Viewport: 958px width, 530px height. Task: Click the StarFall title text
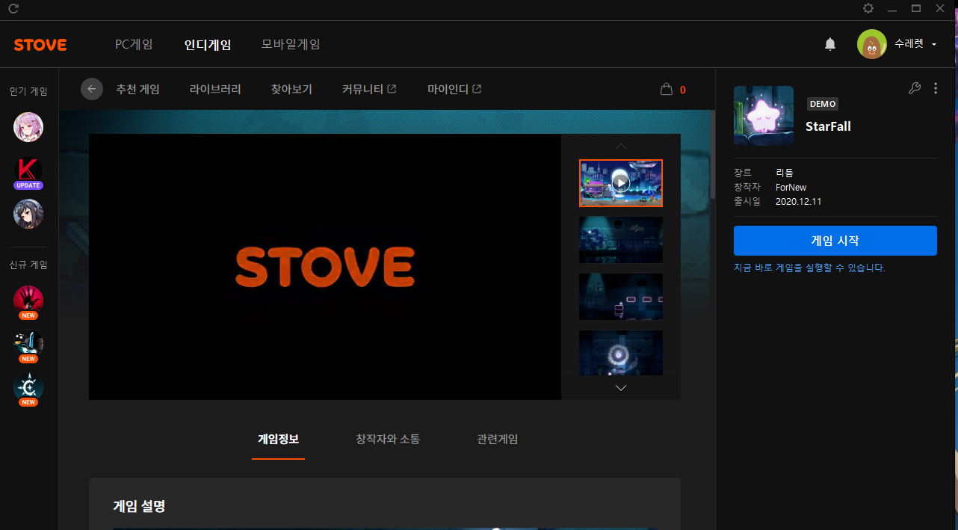click(x=828, y=126)
